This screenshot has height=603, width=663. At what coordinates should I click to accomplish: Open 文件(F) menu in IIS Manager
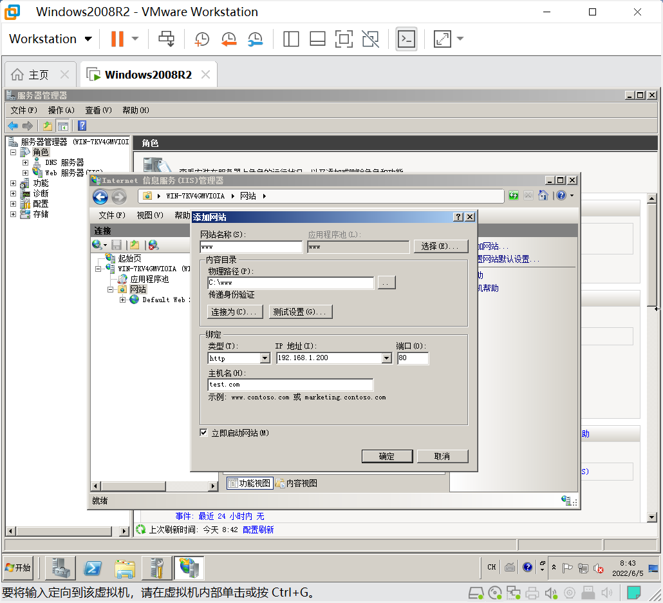pos(111,215)
